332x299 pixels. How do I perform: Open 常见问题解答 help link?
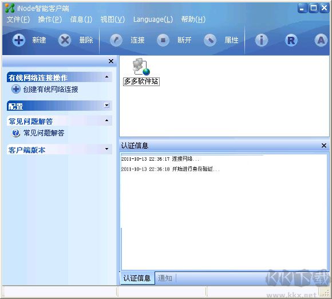44,133
